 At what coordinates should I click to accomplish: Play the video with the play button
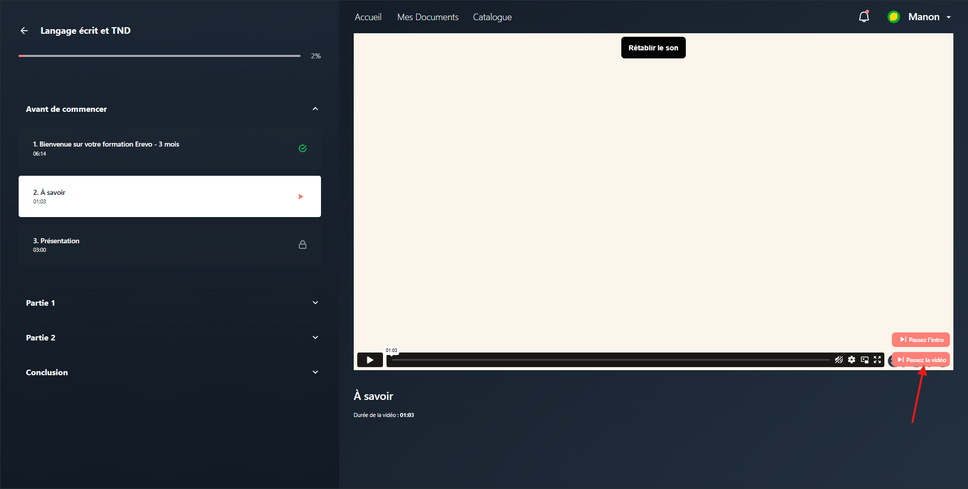(370, 360)
